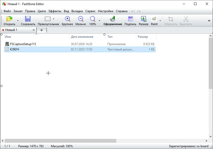
Task: Open the Файл menu
Action: [x=7, y=11]
